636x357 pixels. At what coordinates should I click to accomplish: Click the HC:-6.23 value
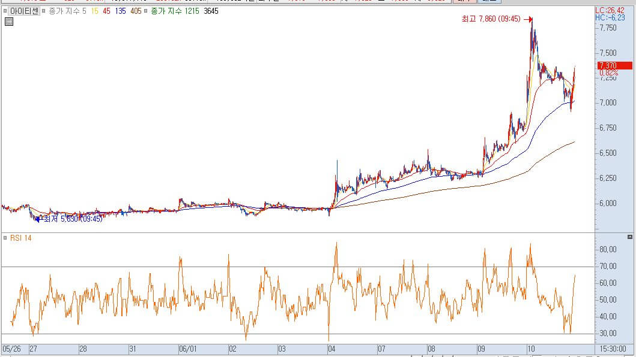(610, 17)
